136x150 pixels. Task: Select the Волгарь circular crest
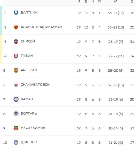click(16, 114)
